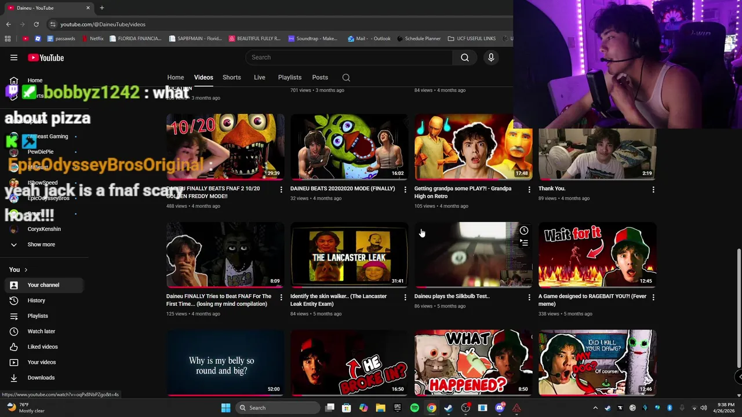This screenshot has width=742, height=417.
Task: Open a new browser tab
Action: [102, 8]
